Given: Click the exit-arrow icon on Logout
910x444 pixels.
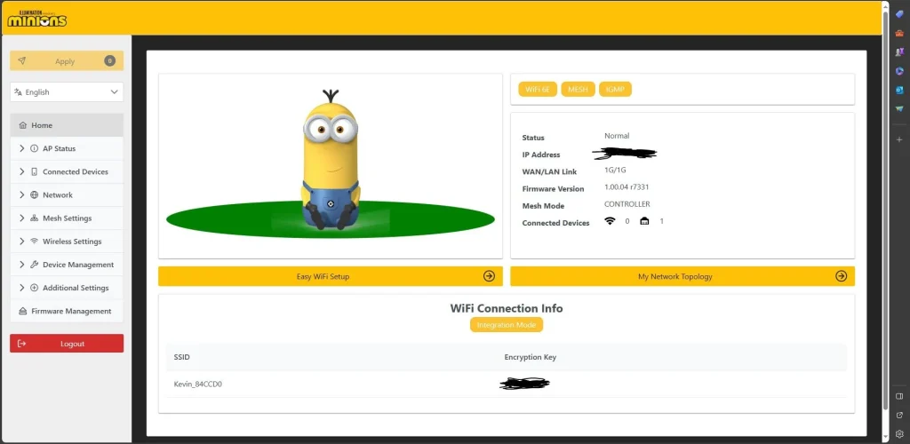Looking at the screenshot, I should pyautogui.click(x=22, y=344).
